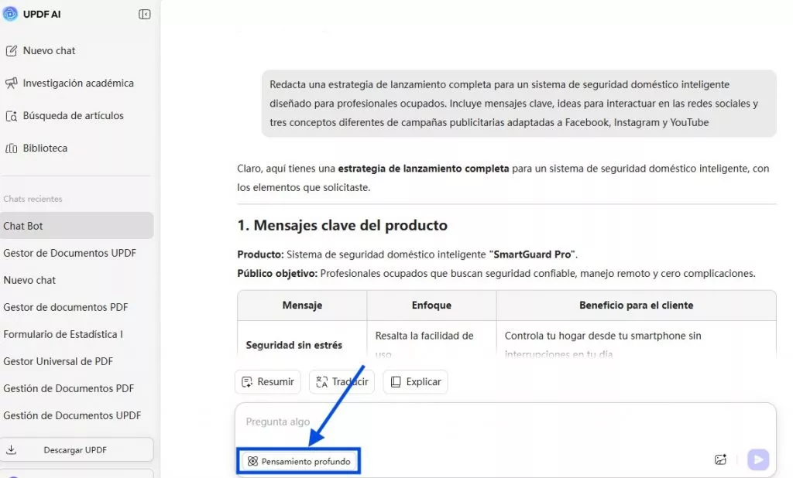Open Investigación académica
The width and height of the screenshot is (793, 478).
pos(70,83)
